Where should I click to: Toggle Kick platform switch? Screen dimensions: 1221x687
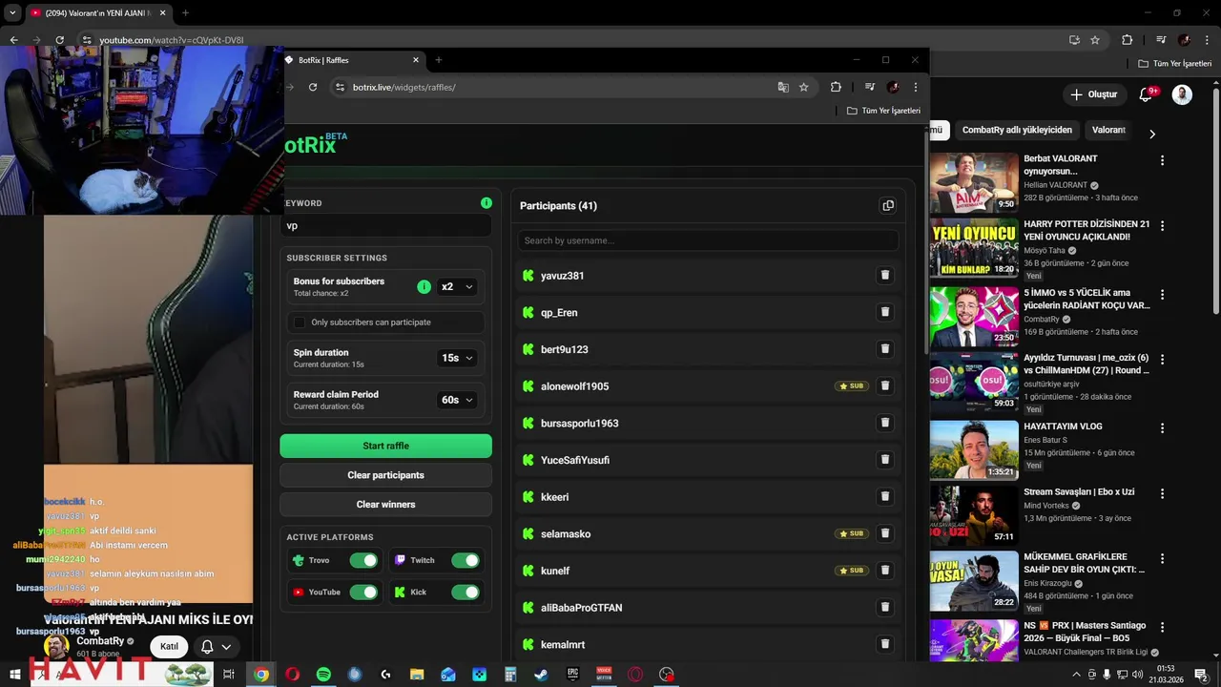coord(466,593)
